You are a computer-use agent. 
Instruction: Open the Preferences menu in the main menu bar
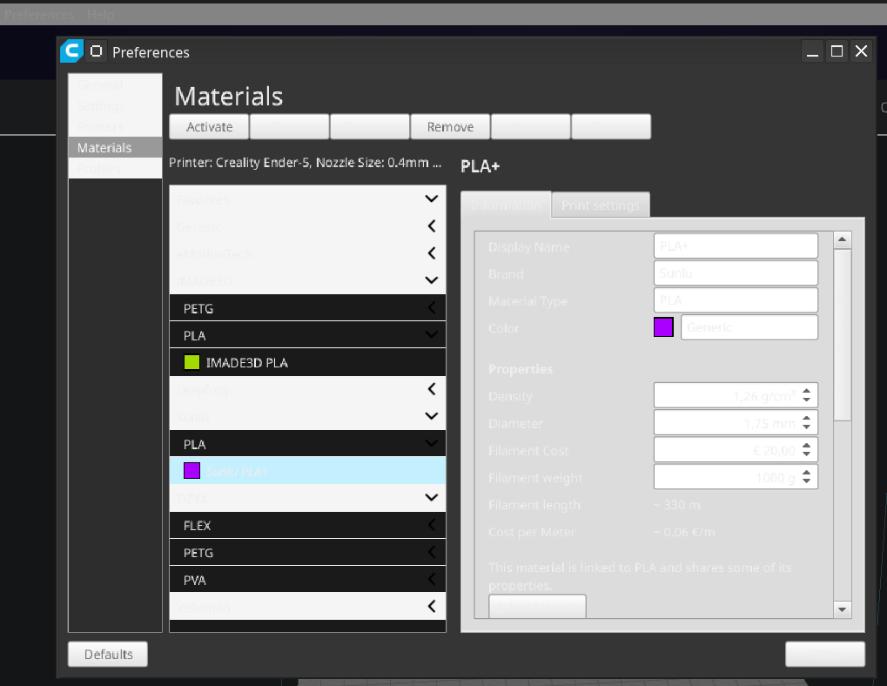(39, 15)
